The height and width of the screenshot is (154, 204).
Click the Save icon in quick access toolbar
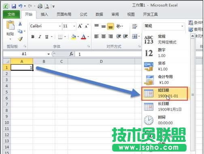point(14,6)
